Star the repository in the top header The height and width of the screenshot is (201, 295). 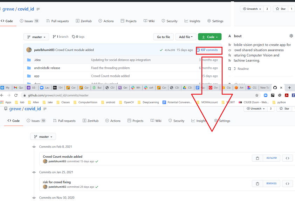tap(281, 9)
